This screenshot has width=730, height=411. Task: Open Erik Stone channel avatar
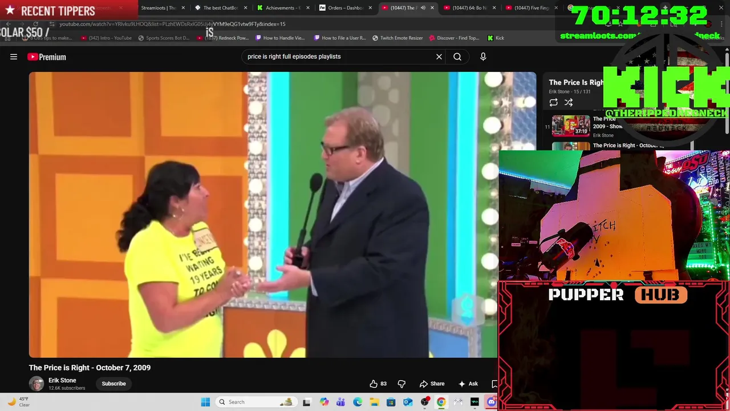(x=36, y=384)
